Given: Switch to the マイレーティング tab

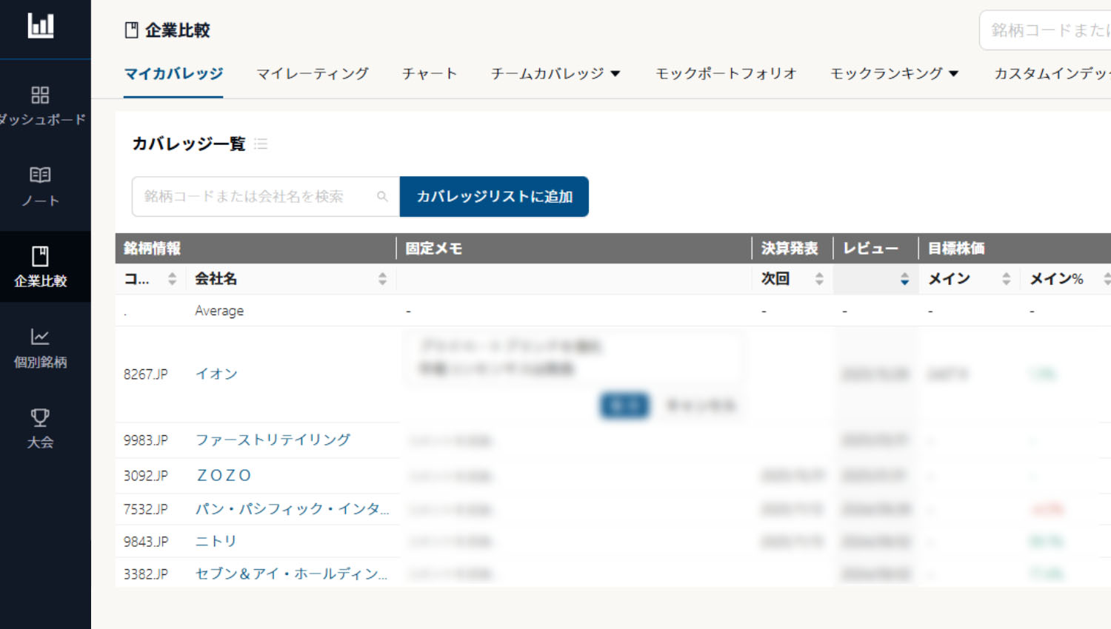Looking at the screenshot, I should [x=312, y=74].
